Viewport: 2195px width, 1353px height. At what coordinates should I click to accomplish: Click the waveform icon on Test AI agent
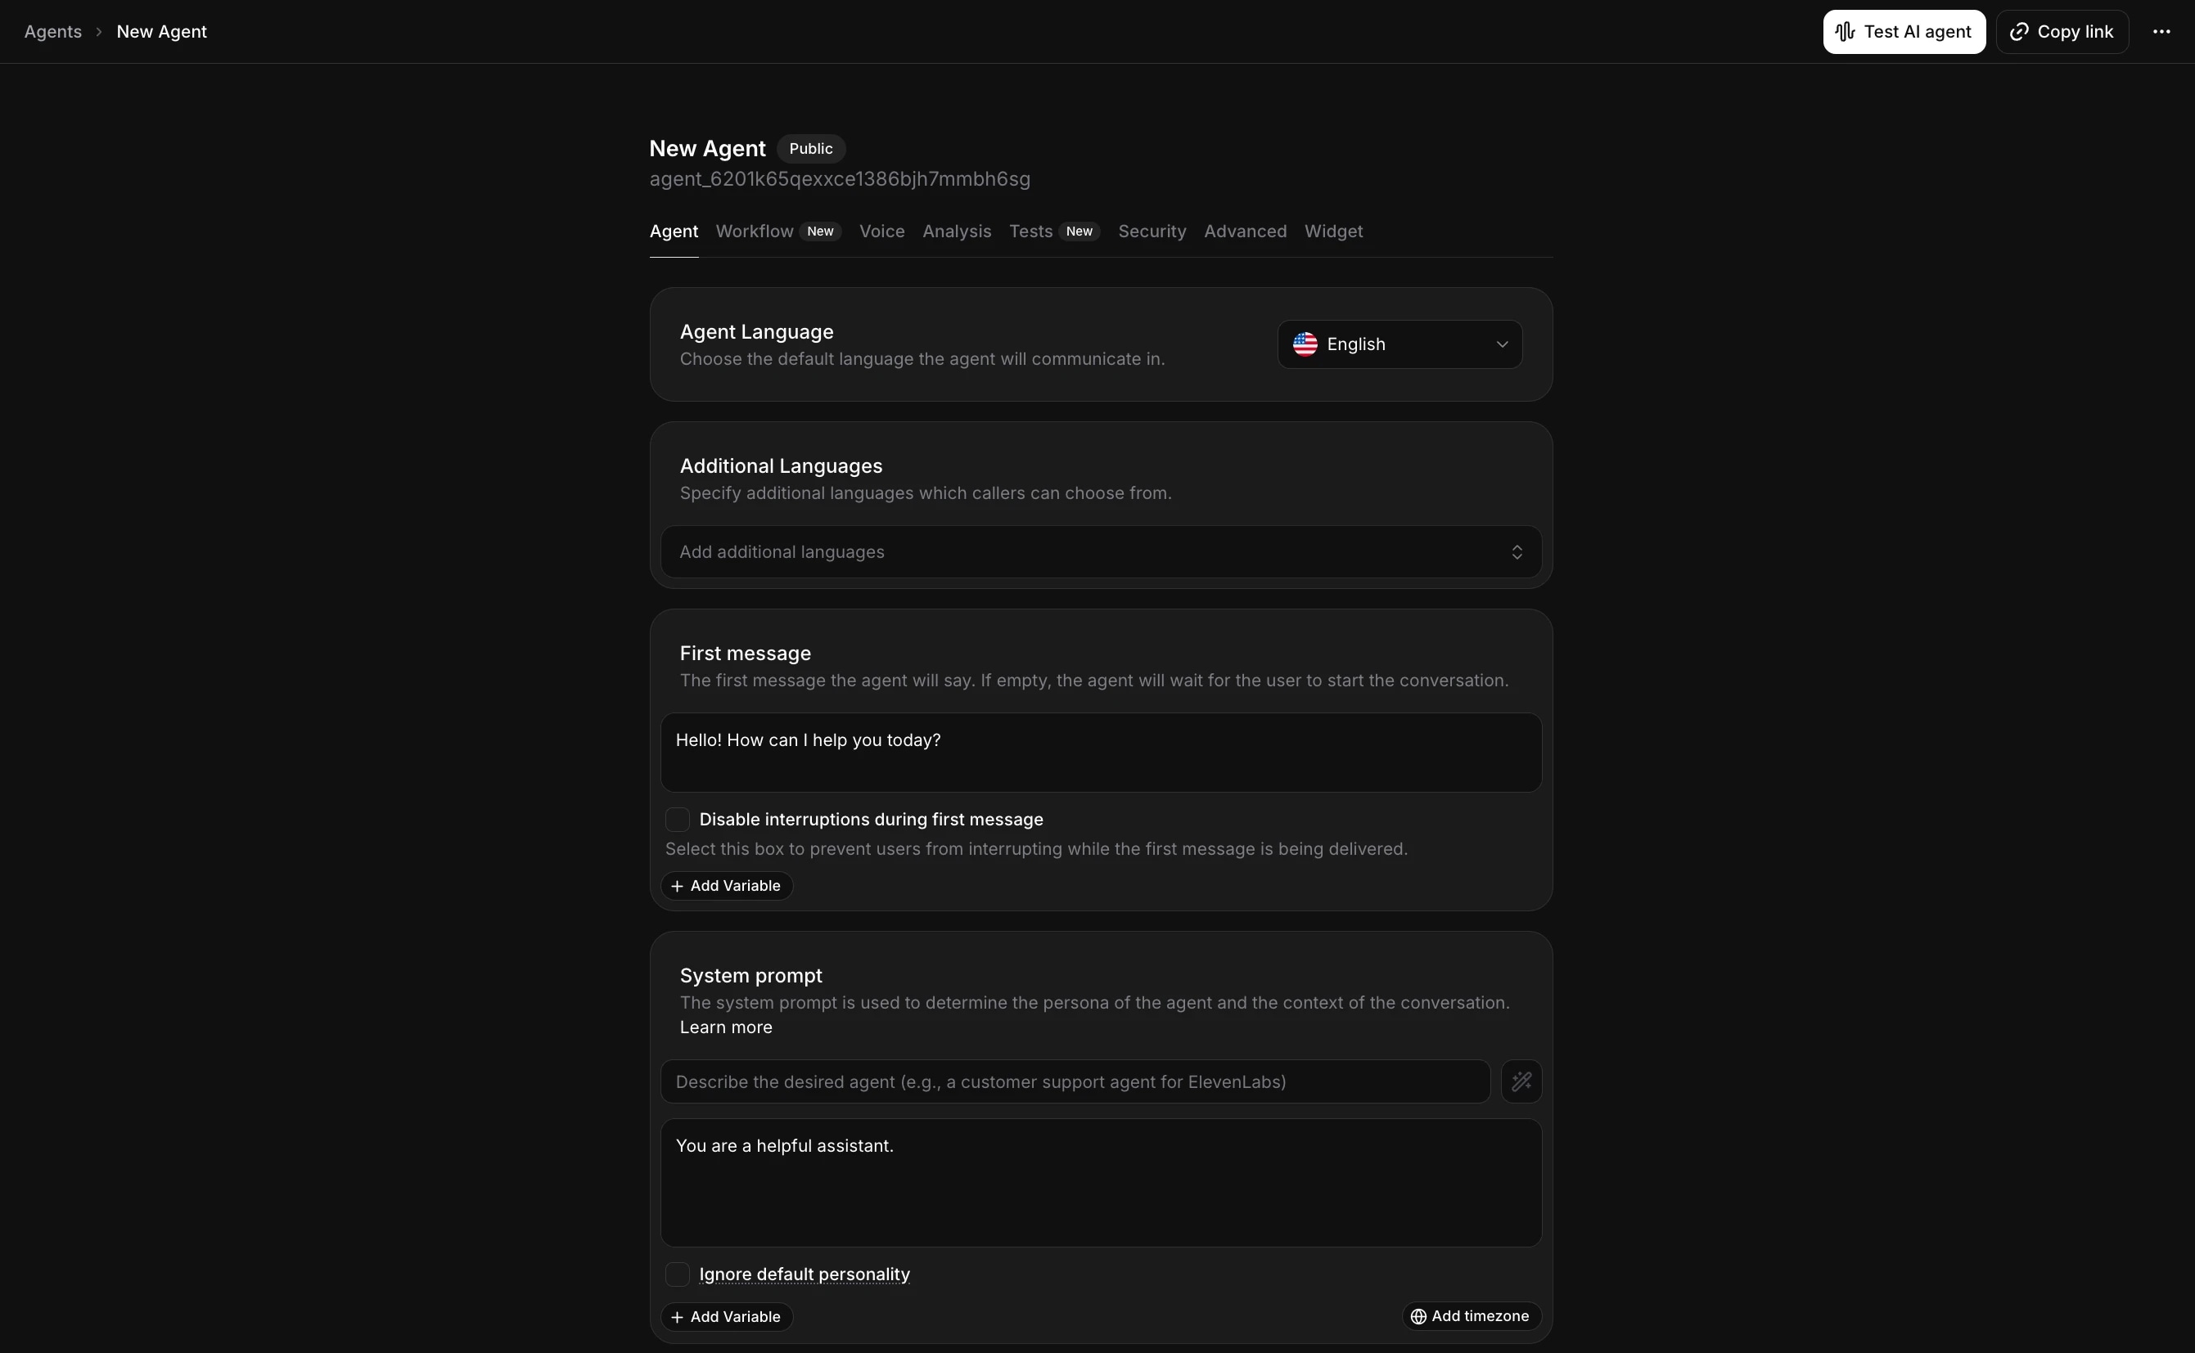coord(1846,31)
